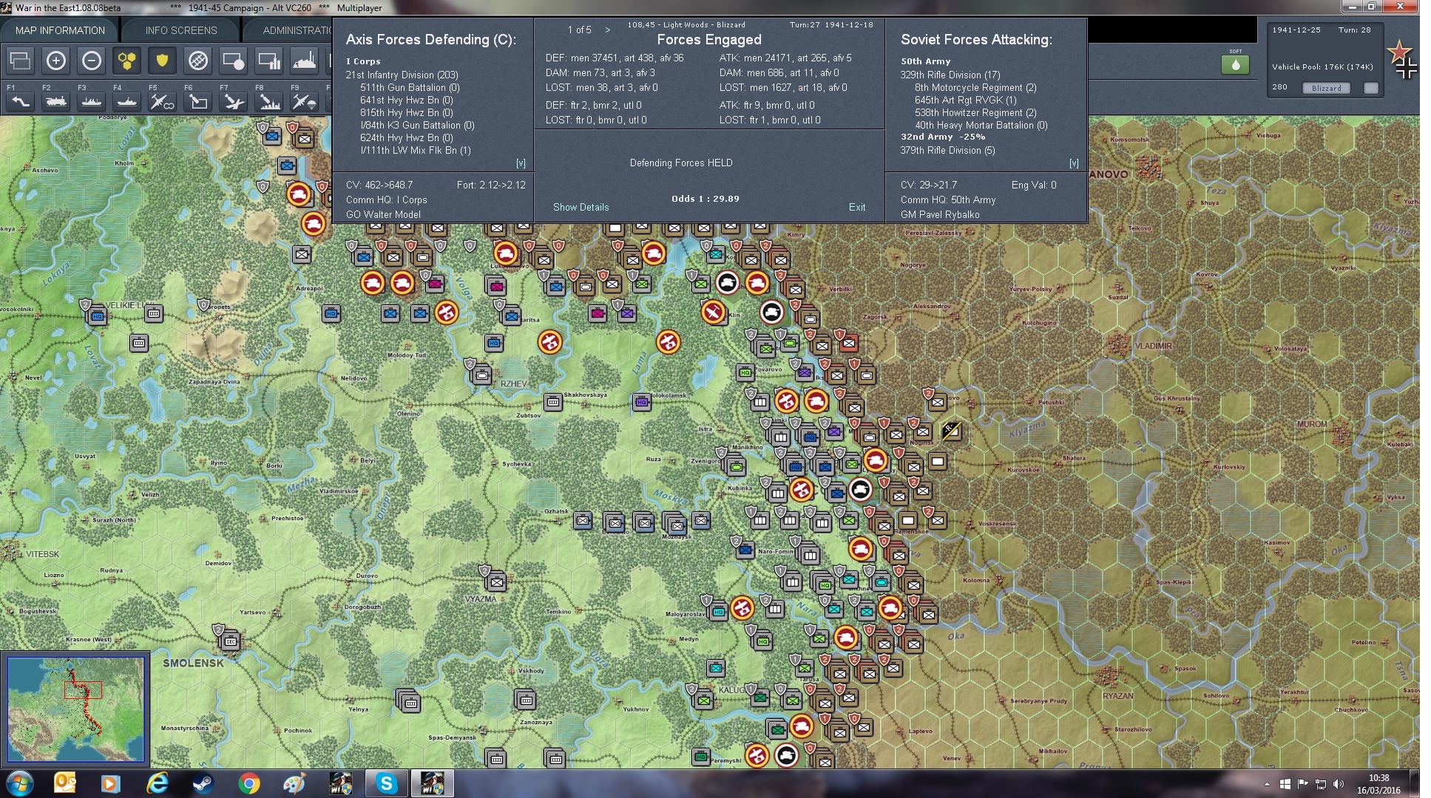Screen dimensions: 1431x798
Task: Click the map bar chart overlay icon
Action: 268,61
